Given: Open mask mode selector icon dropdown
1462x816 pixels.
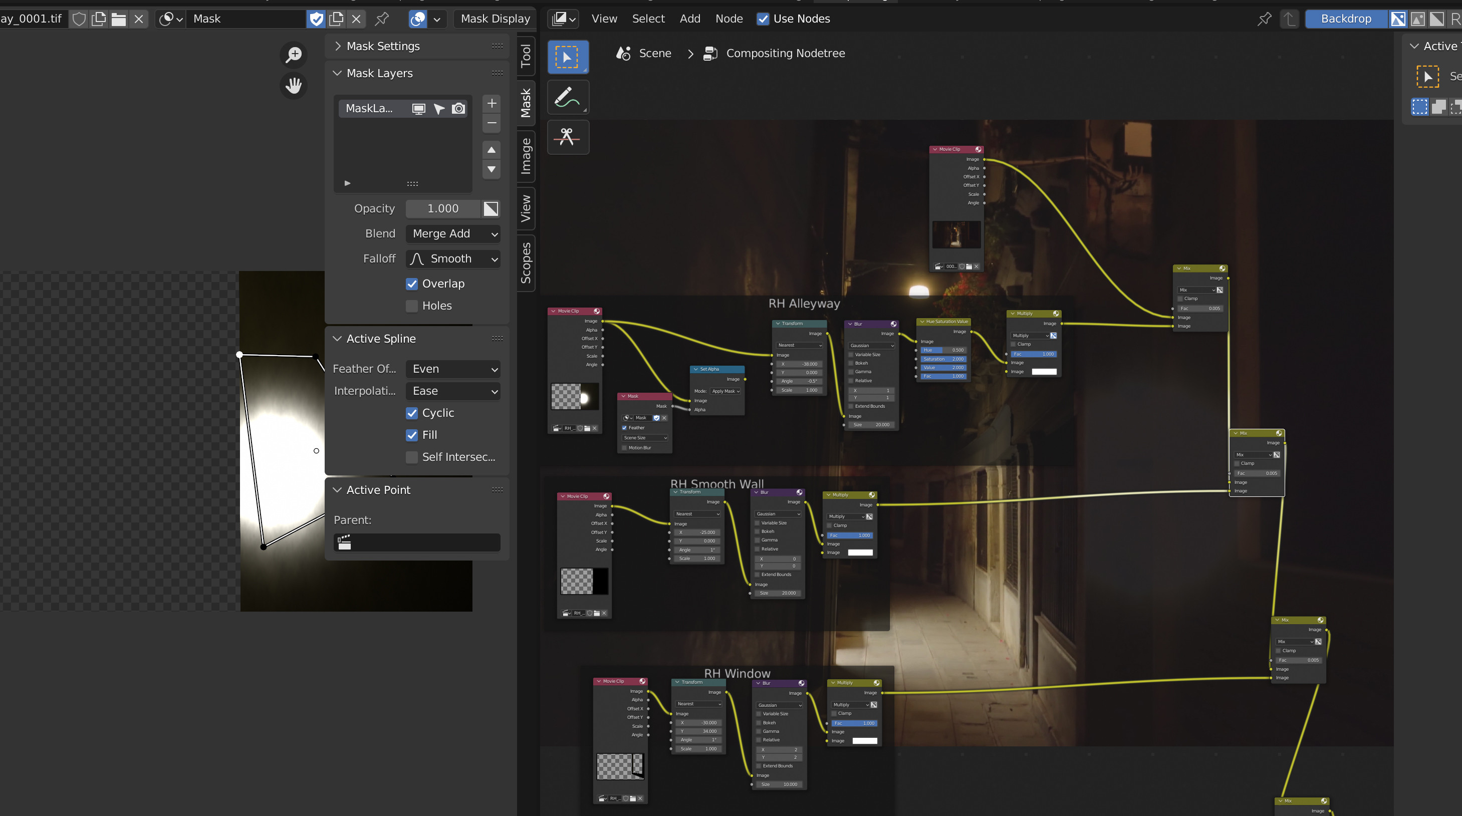Looking at the screenshot, I should pos(170,19).
